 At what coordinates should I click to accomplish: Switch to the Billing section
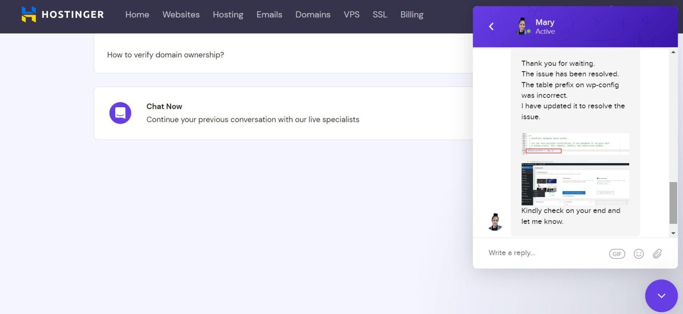click(411, 14)
